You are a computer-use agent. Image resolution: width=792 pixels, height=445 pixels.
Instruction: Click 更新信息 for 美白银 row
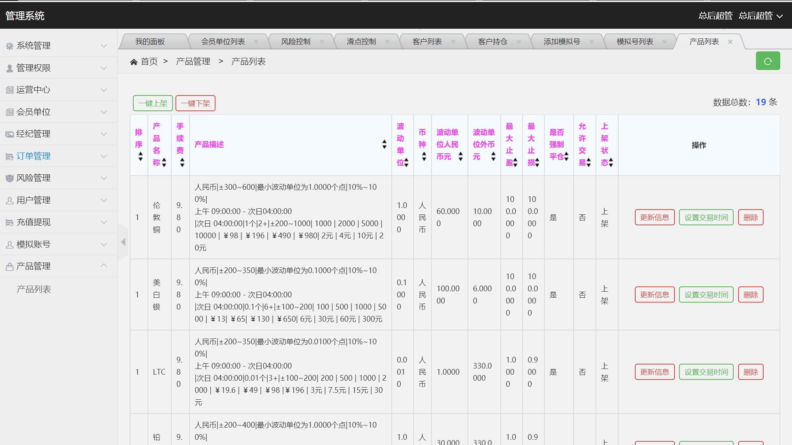pyautogui.click(x=655, y=295)
